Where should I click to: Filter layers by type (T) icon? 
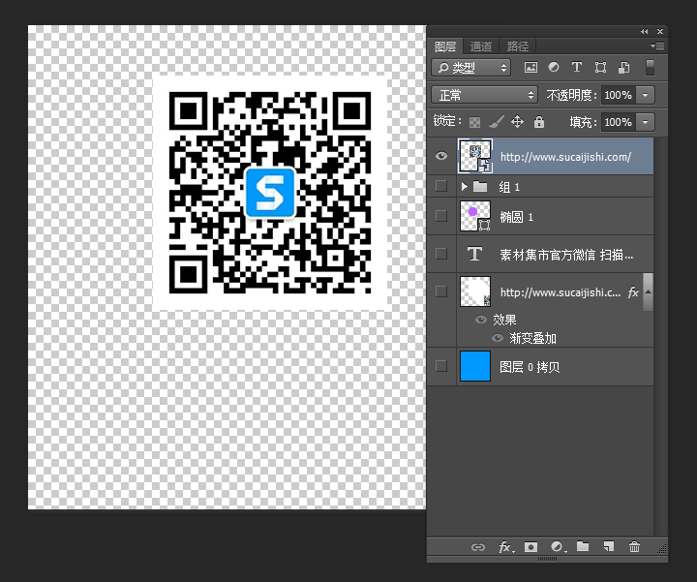pos(577,67)
